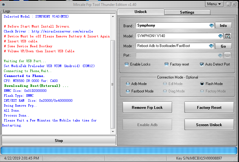
Task: Click the 'Being Remove Frp..' log line
Action: 20,106
